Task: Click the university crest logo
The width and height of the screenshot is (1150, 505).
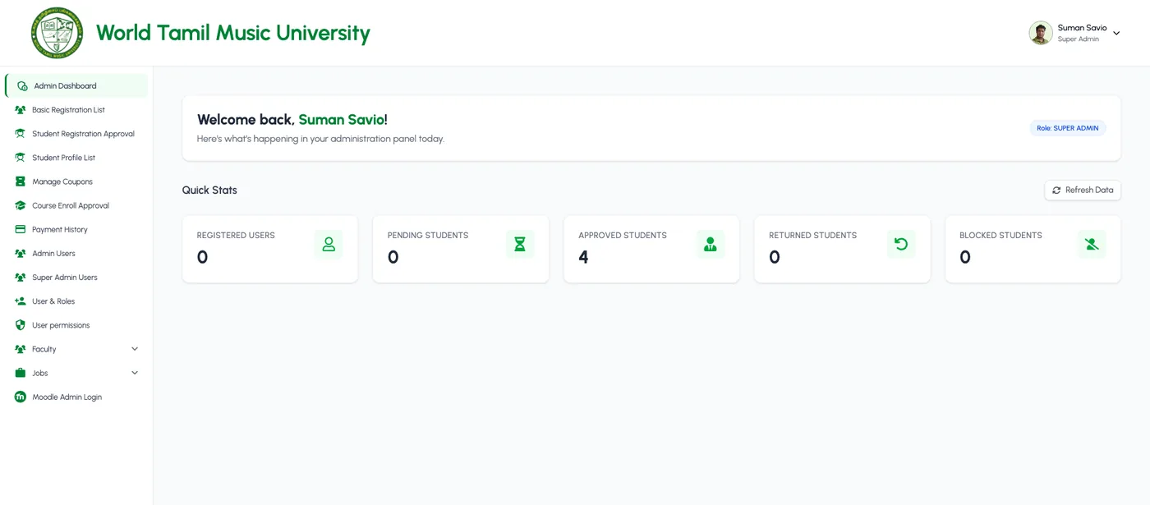Action: point(57,33)
